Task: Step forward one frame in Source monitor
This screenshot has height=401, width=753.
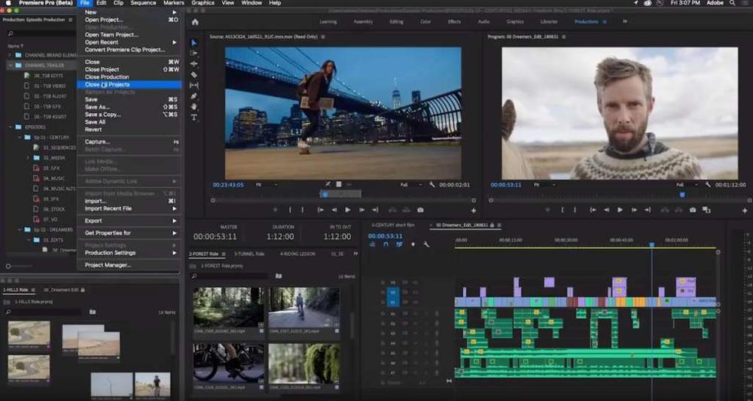Action: click(x=361, y=210)
